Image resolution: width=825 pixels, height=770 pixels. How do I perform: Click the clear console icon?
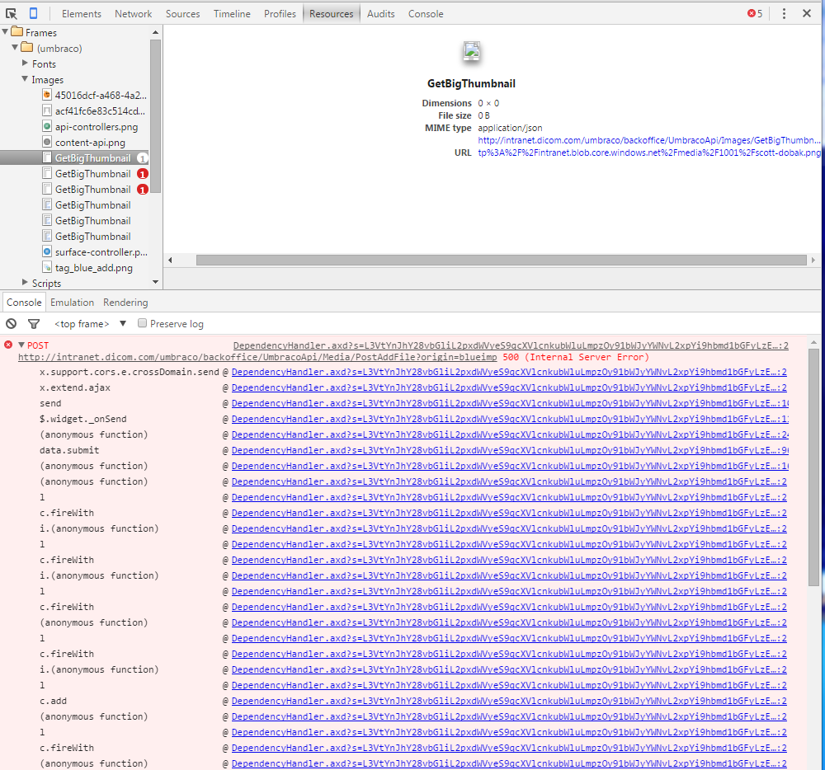(11, 324)
